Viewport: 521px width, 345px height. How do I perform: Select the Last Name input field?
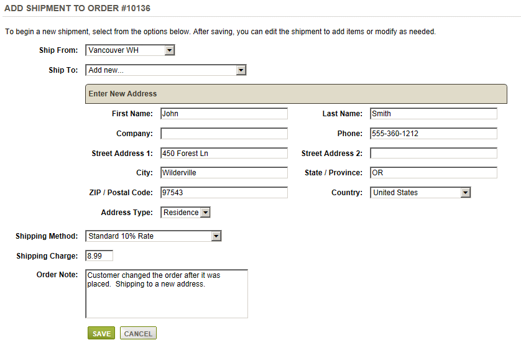point(433,114)
